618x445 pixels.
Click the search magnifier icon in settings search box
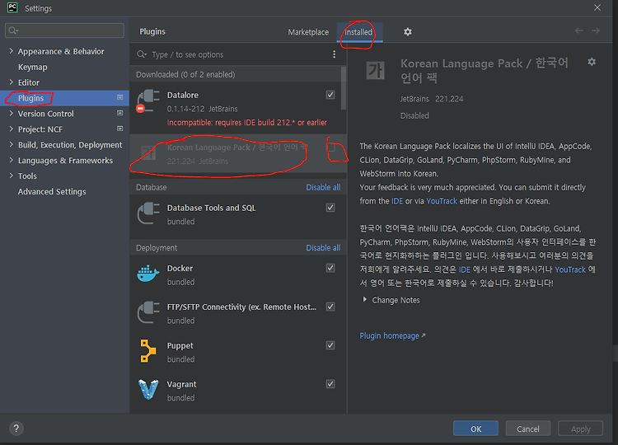tap(13, 30)
